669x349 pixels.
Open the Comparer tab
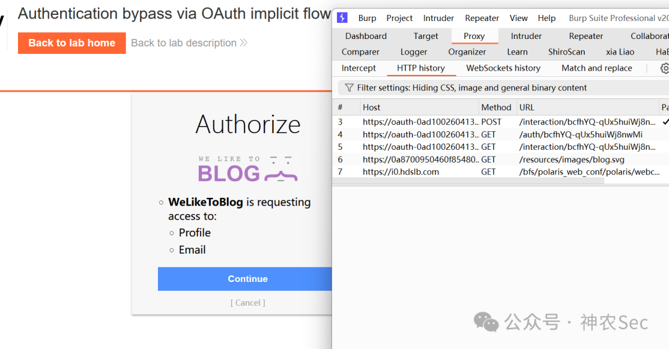point(360,51)
